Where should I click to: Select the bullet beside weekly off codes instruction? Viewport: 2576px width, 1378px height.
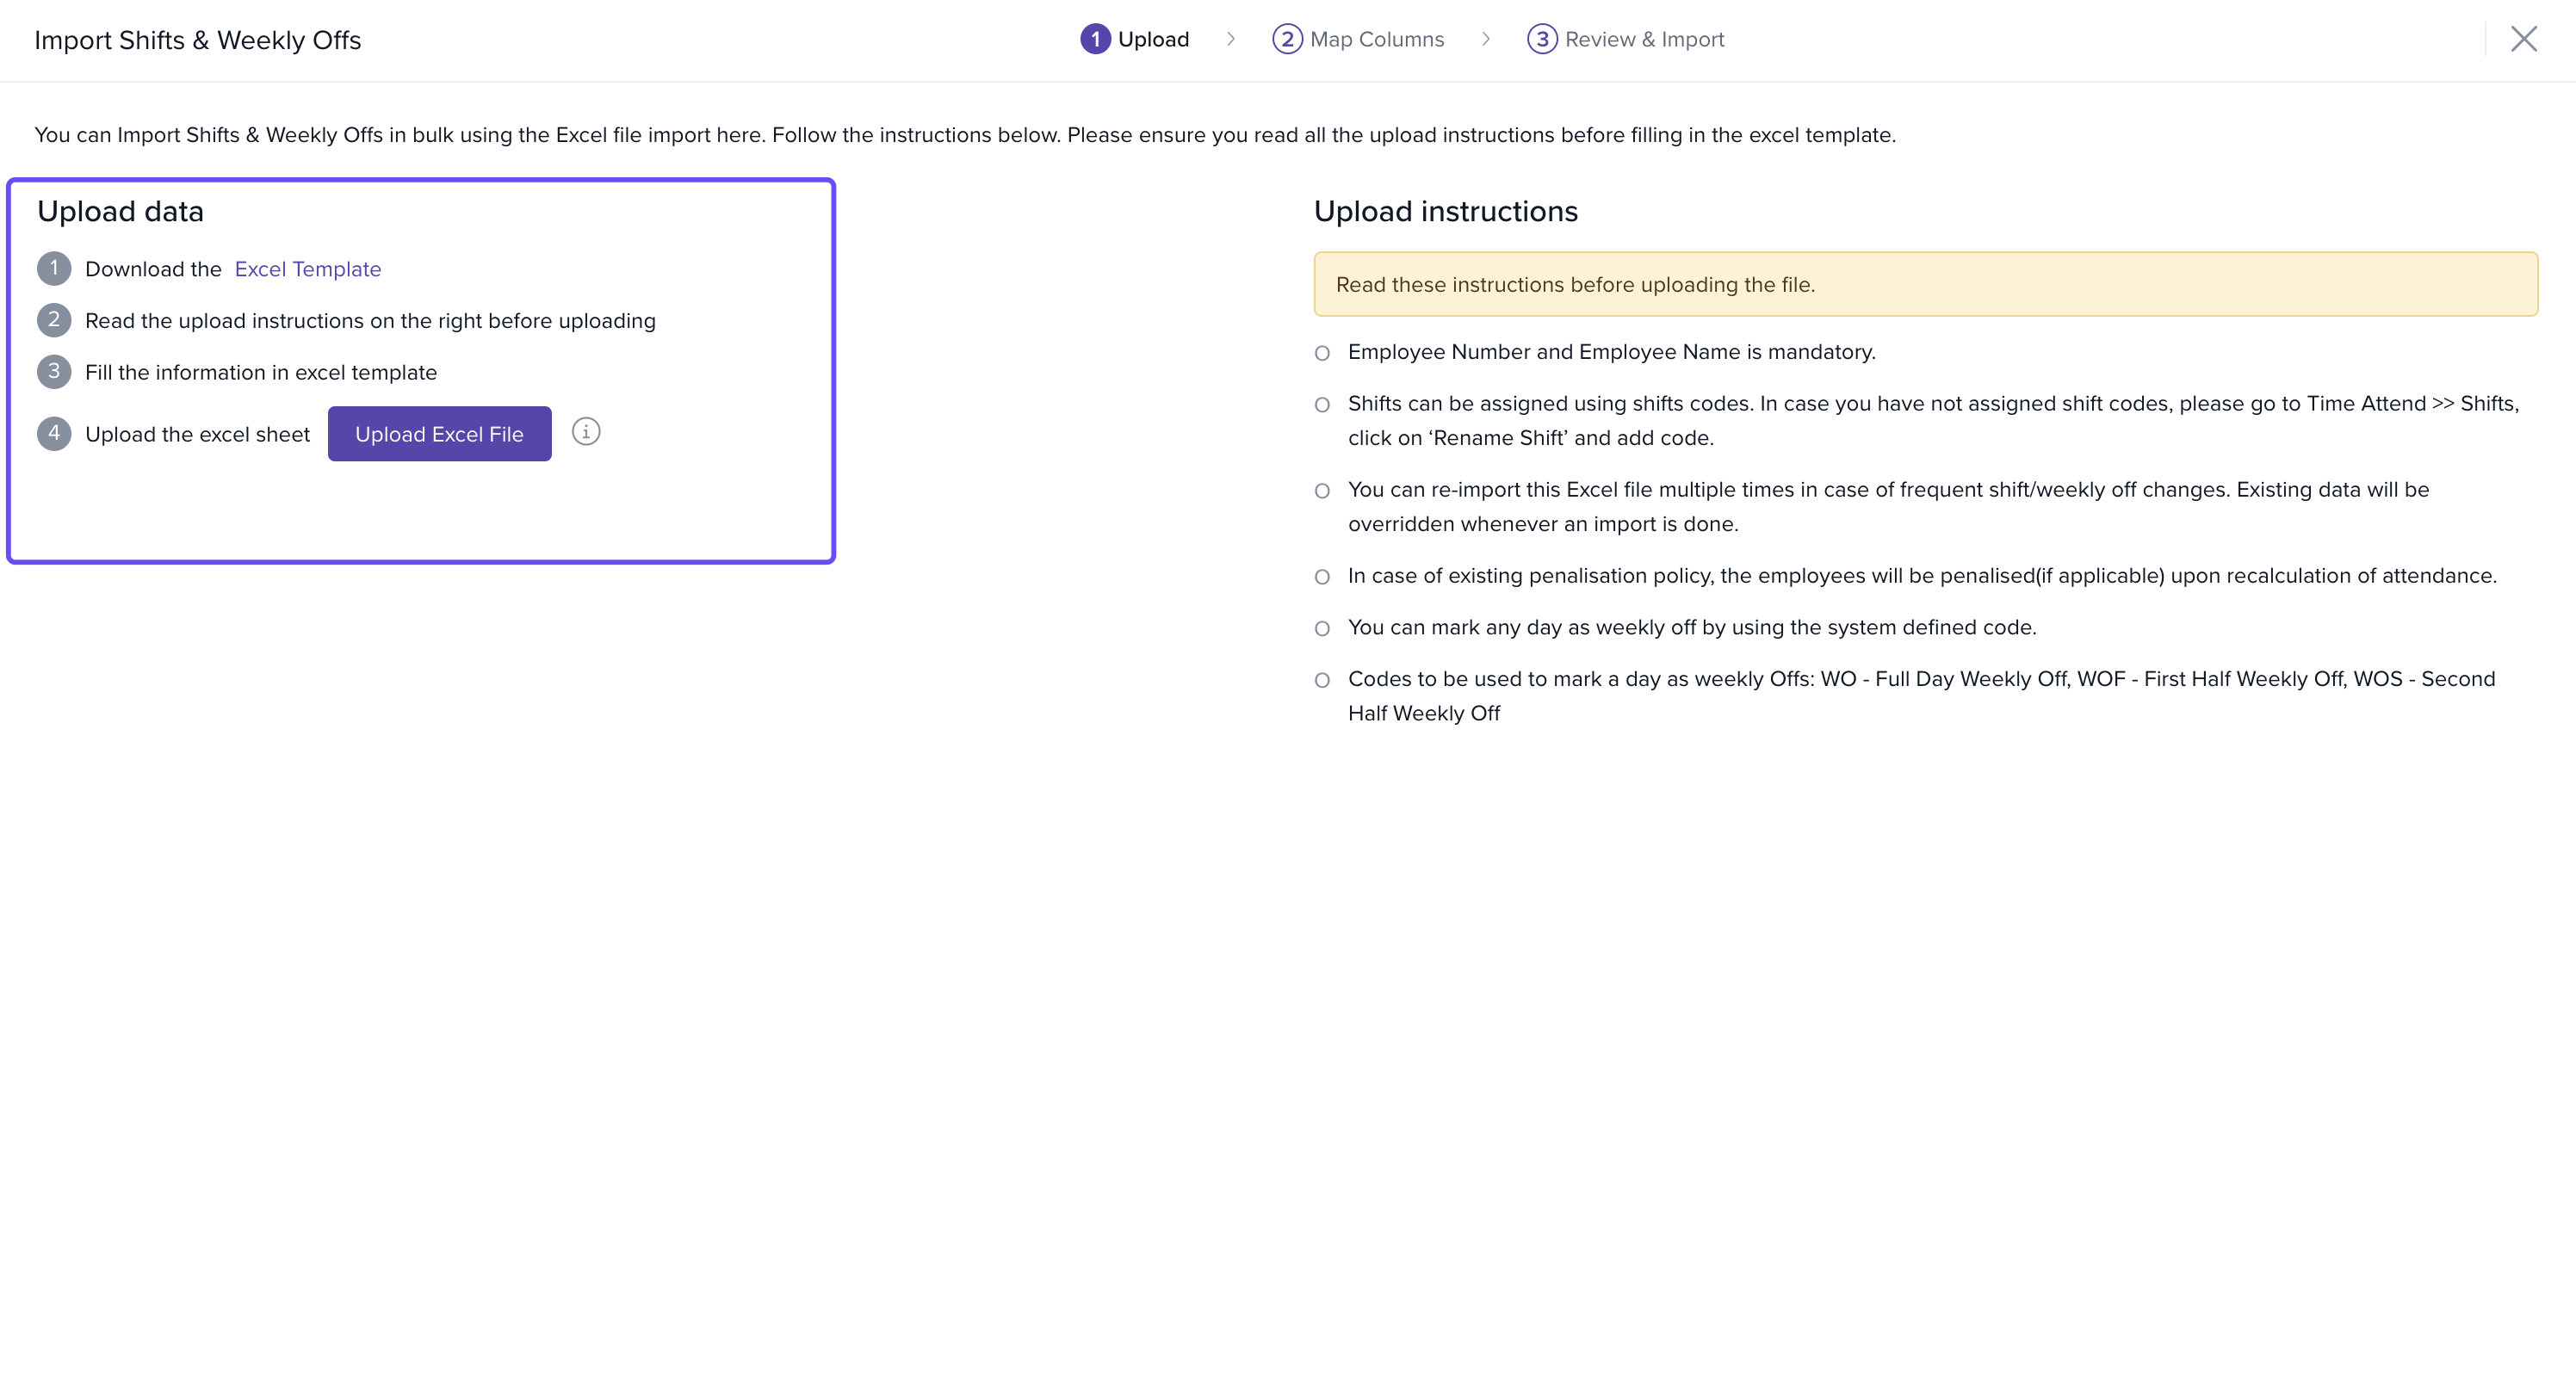1323,679
